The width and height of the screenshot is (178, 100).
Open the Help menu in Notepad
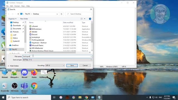click(x=28, y=6)
